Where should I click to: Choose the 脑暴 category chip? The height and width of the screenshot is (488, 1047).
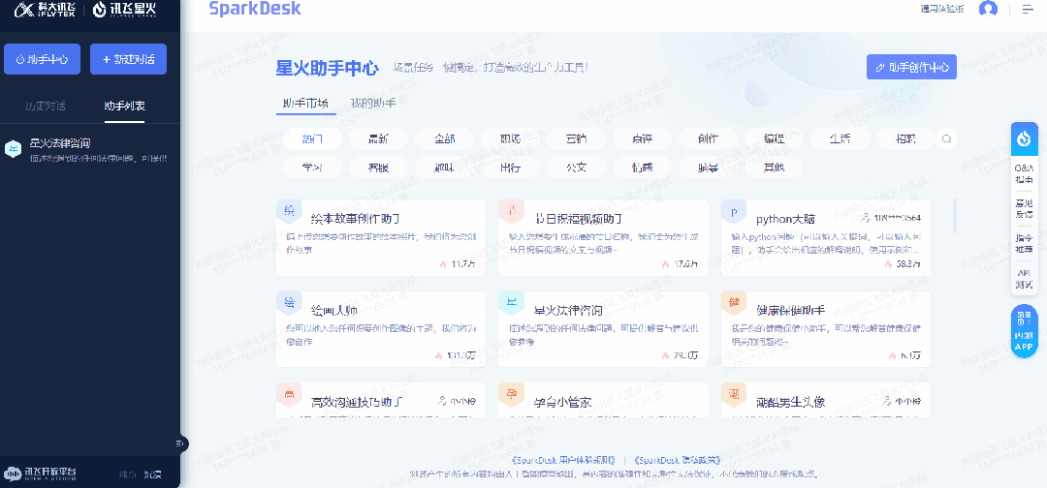coord(709,168)
